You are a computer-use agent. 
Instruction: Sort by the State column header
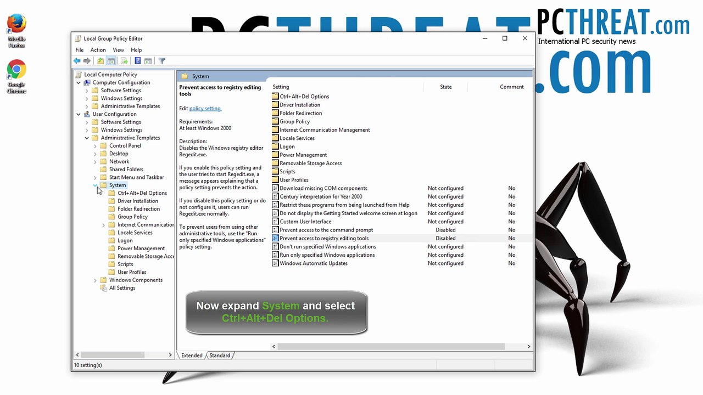[446, 87]
